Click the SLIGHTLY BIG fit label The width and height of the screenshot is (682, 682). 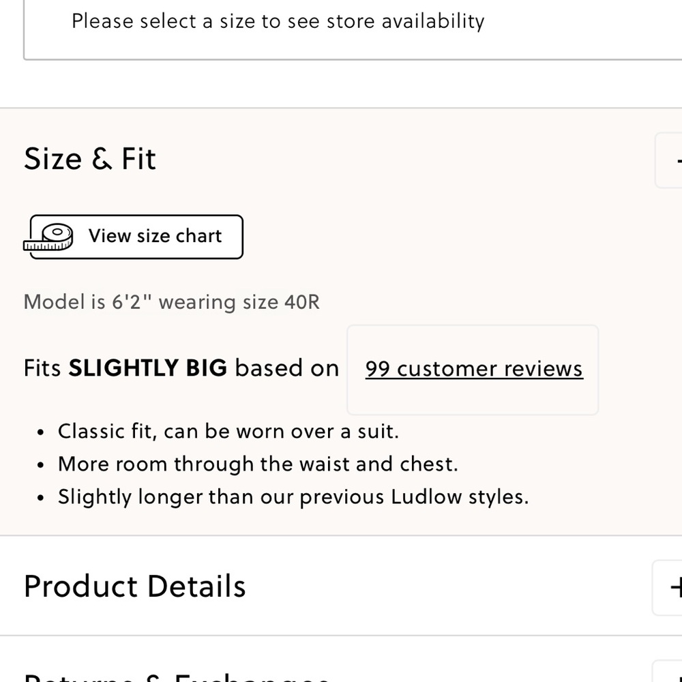pyautogui.click(x=148, y=368)
